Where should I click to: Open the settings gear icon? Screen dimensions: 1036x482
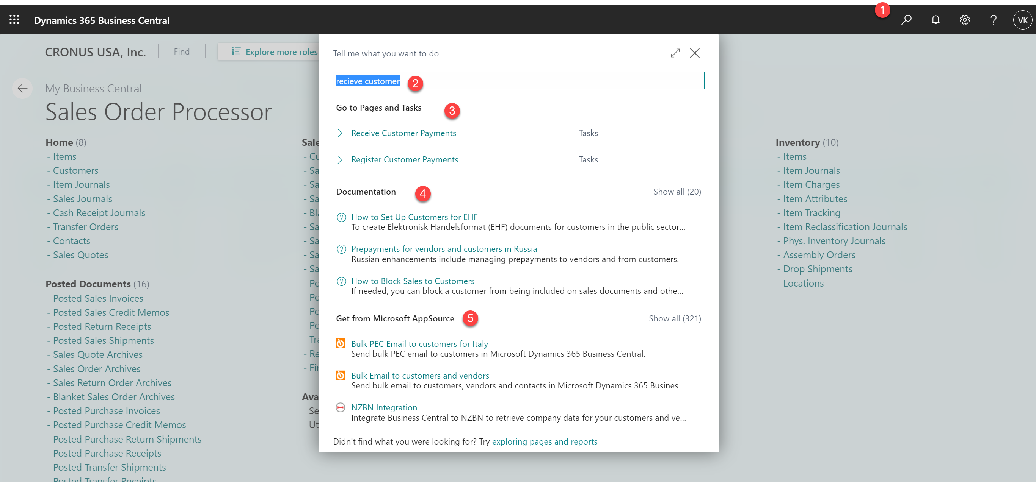[x=964, y=20]
